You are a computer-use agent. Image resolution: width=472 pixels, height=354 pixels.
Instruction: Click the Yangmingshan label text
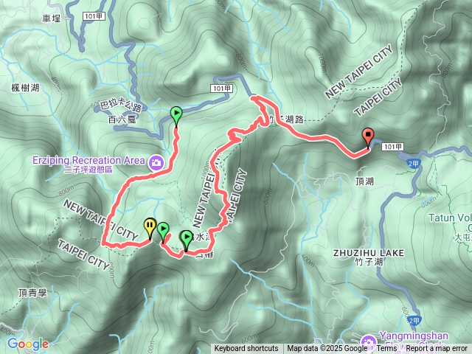pyautogui.click(x=414, y=336)
